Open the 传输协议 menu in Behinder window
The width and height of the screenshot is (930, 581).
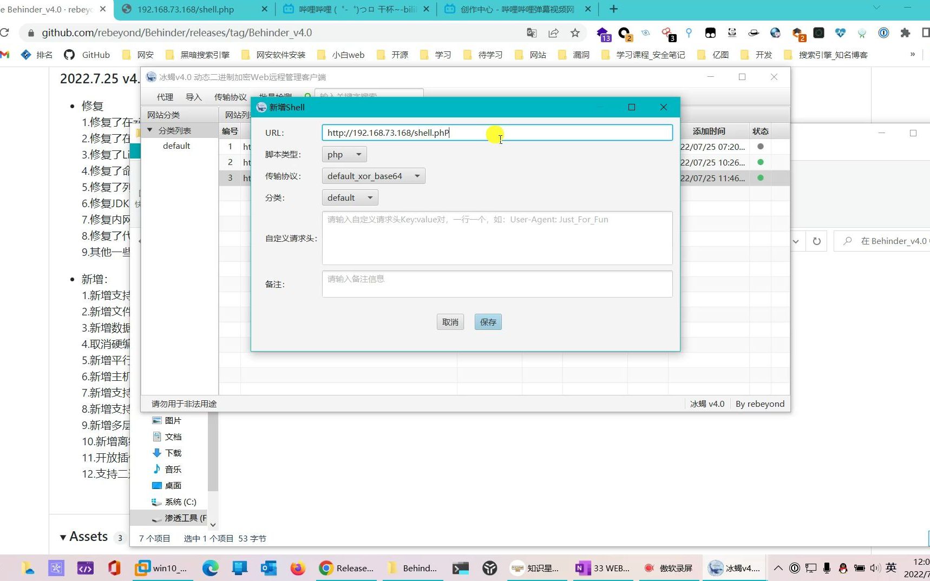231,97
